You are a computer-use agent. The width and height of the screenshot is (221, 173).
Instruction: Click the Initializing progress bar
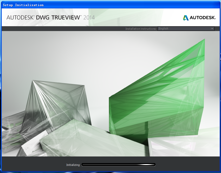click(x=118, y=165)
